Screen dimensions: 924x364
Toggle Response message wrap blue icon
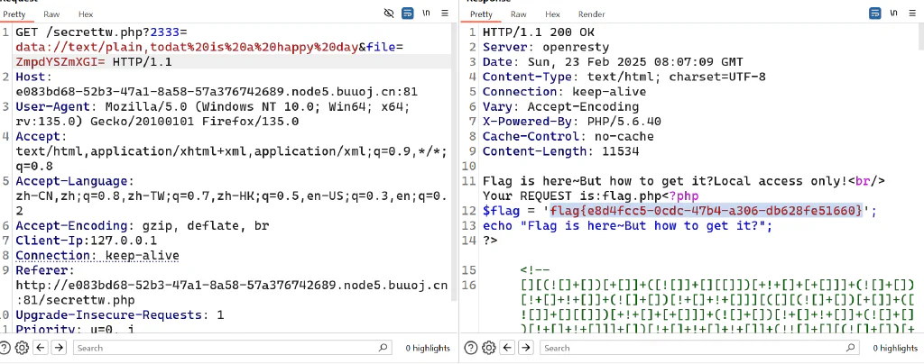pyautogui.click(x=875, y=14)
